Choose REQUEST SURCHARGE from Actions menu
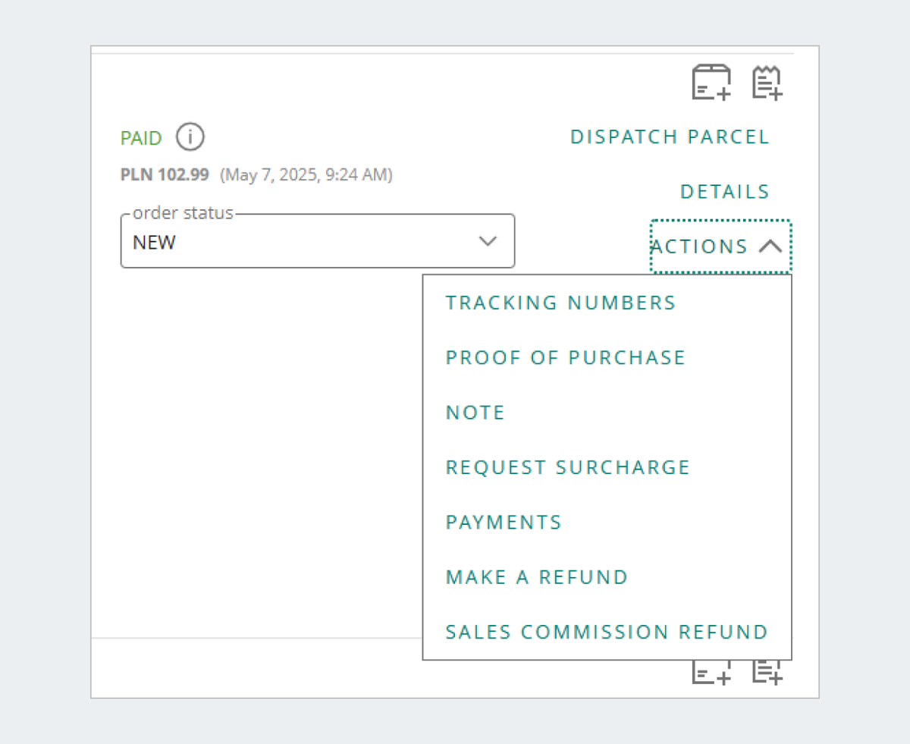 click(567, 467)
